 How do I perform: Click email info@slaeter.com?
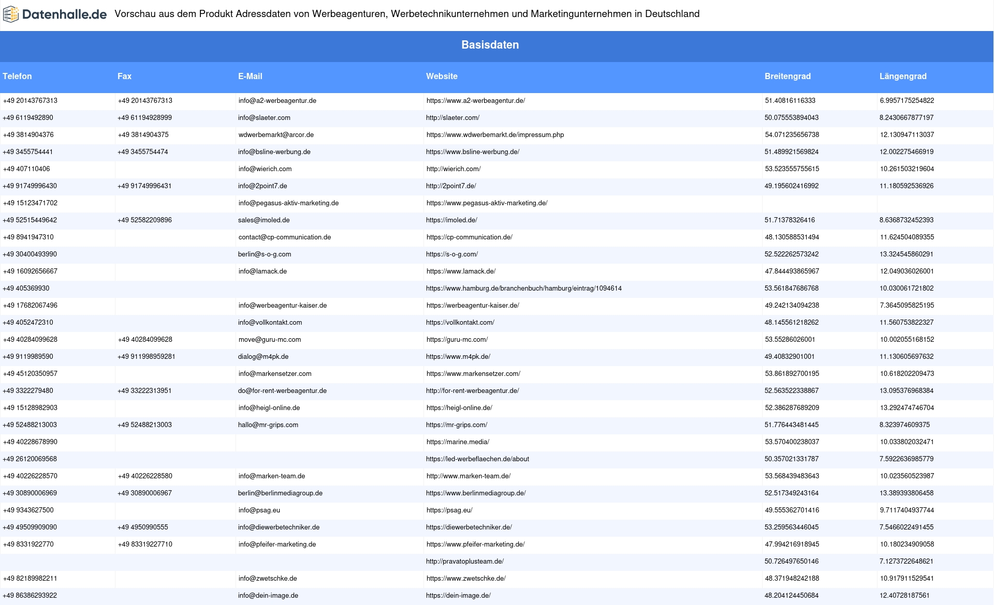(264, 118)
